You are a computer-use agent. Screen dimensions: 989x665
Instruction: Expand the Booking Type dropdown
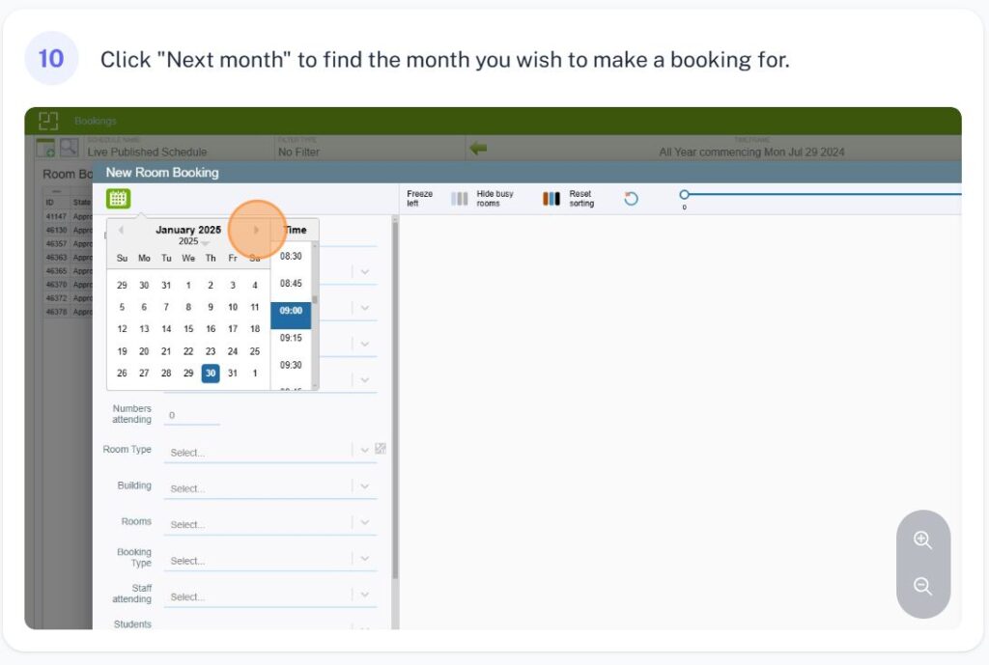[364, 559]
